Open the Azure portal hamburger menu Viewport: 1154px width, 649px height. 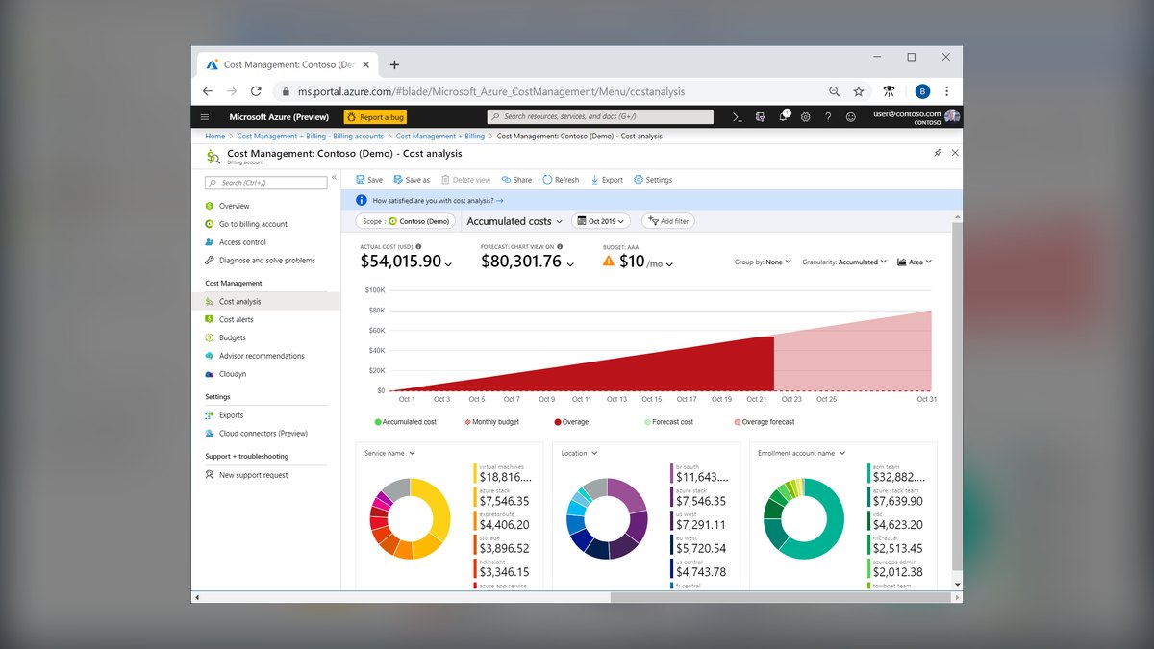(204, 116)
